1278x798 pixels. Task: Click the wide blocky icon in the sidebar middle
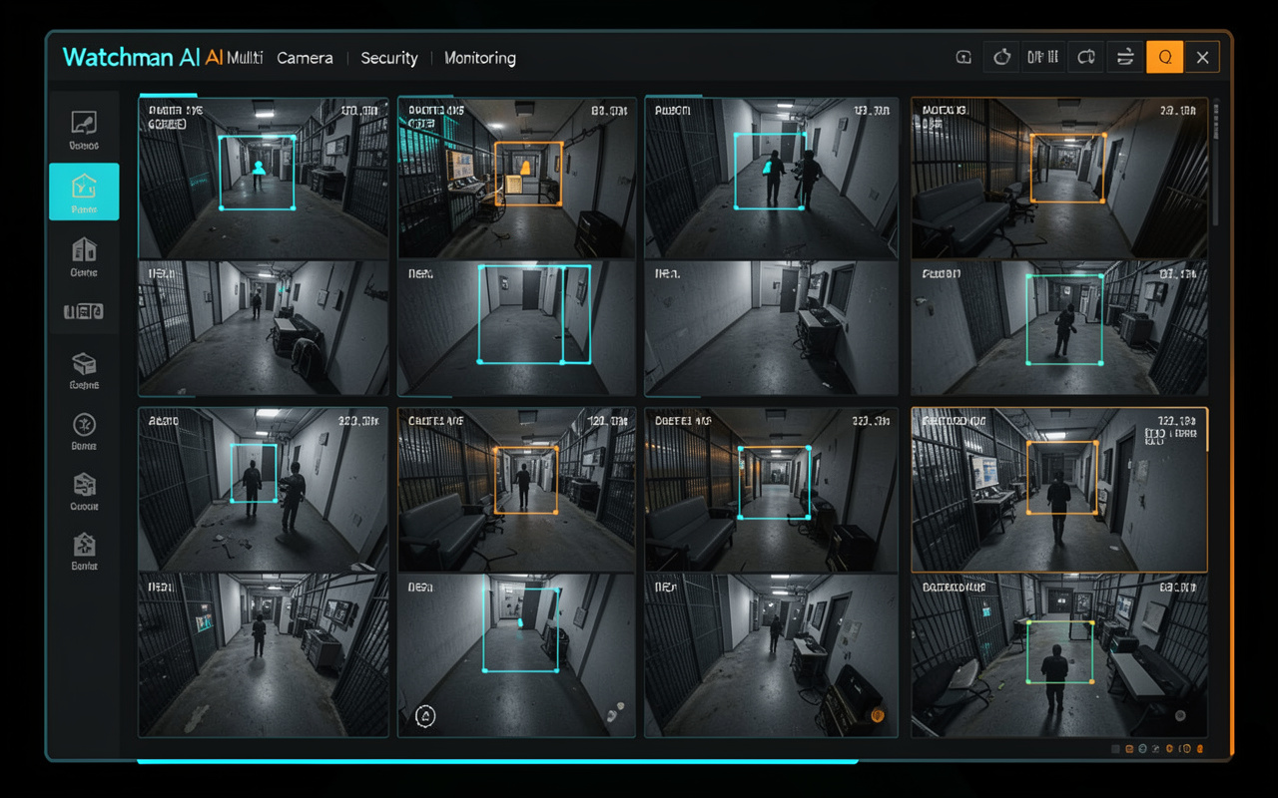click(x=84, y=312)
